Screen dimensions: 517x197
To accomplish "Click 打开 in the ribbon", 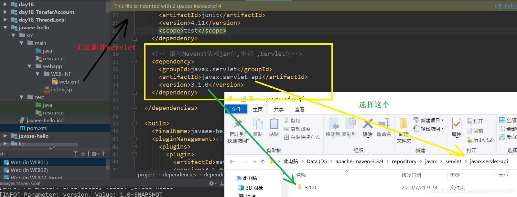I will (477, 121).
